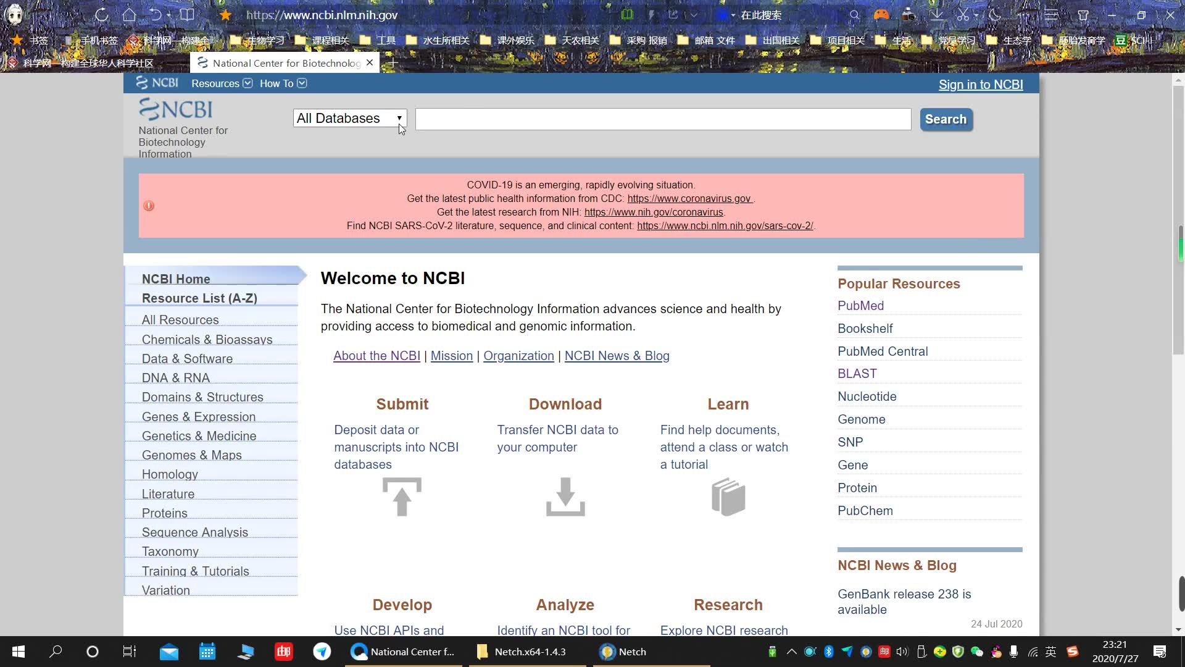This screenshot has height=667, width=1185.
Task: Click the BLAST popular resource link
Action: pos(857,373)
